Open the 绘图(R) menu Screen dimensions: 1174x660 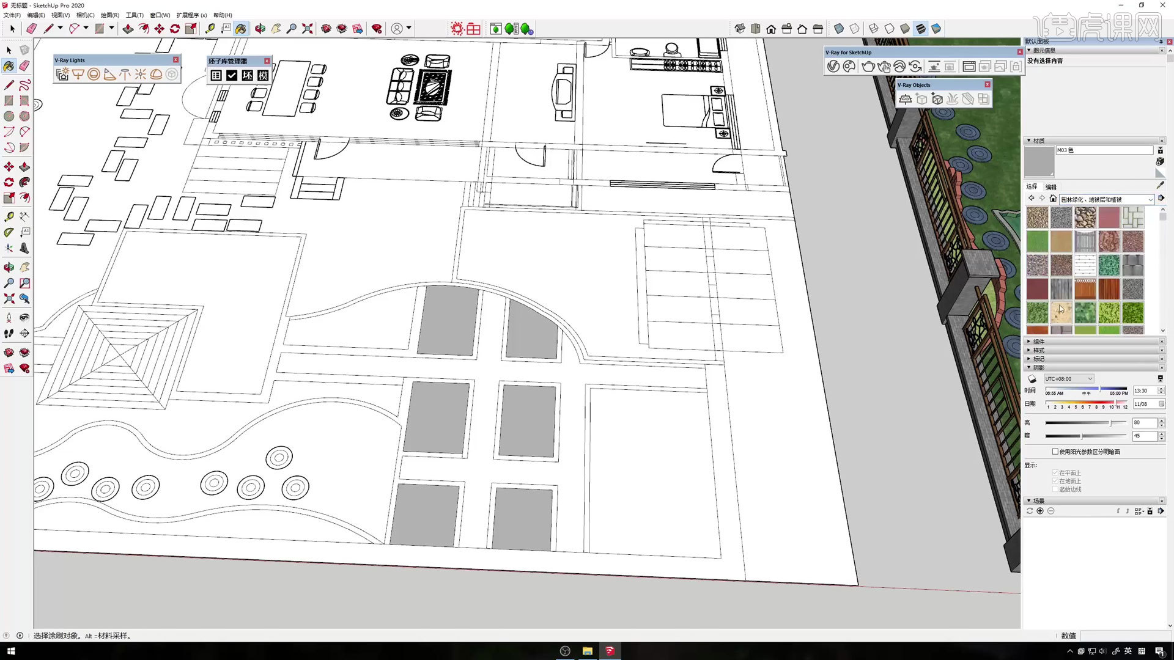(110, 15)
